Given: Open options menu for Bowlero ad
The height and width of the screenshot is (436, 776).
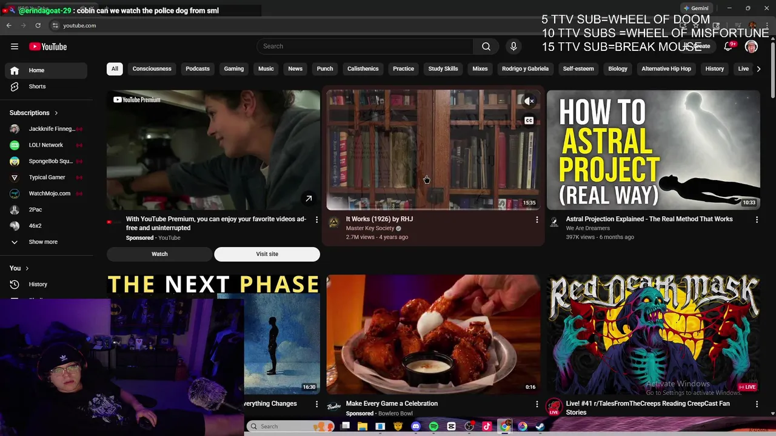Looking at the screenshot, I should pyautogui.click(x=537, y=404).
